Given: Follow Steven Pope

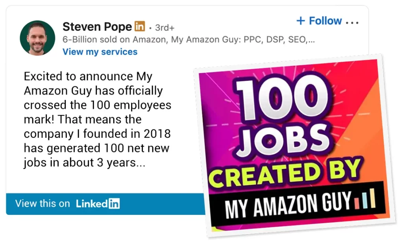Looking at the screenshot, I should click(320, 21).
